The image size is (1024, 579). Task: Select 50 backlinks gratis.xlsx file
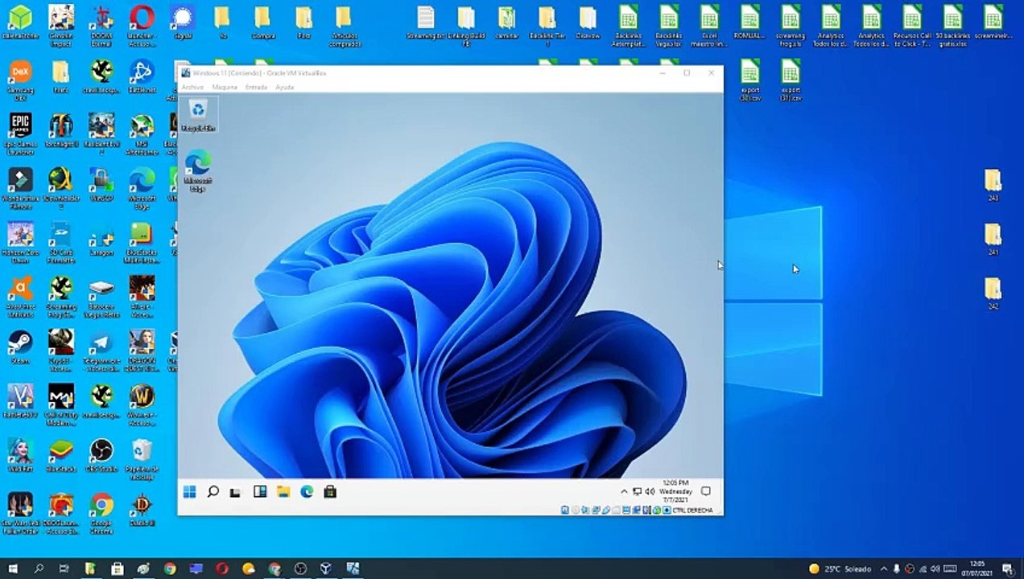[x=952, y=26]
